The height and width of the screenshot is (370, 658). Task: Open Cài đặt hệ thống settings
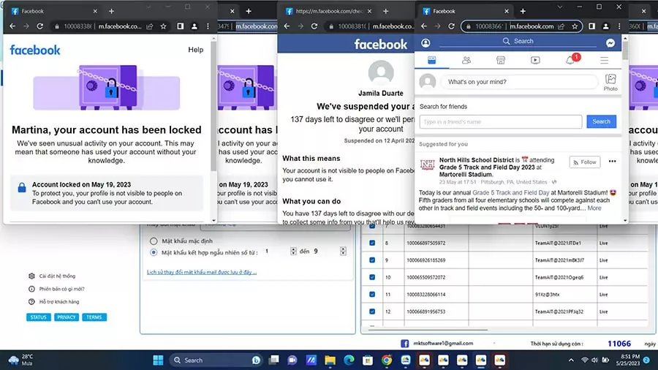[x=53, y=276]
